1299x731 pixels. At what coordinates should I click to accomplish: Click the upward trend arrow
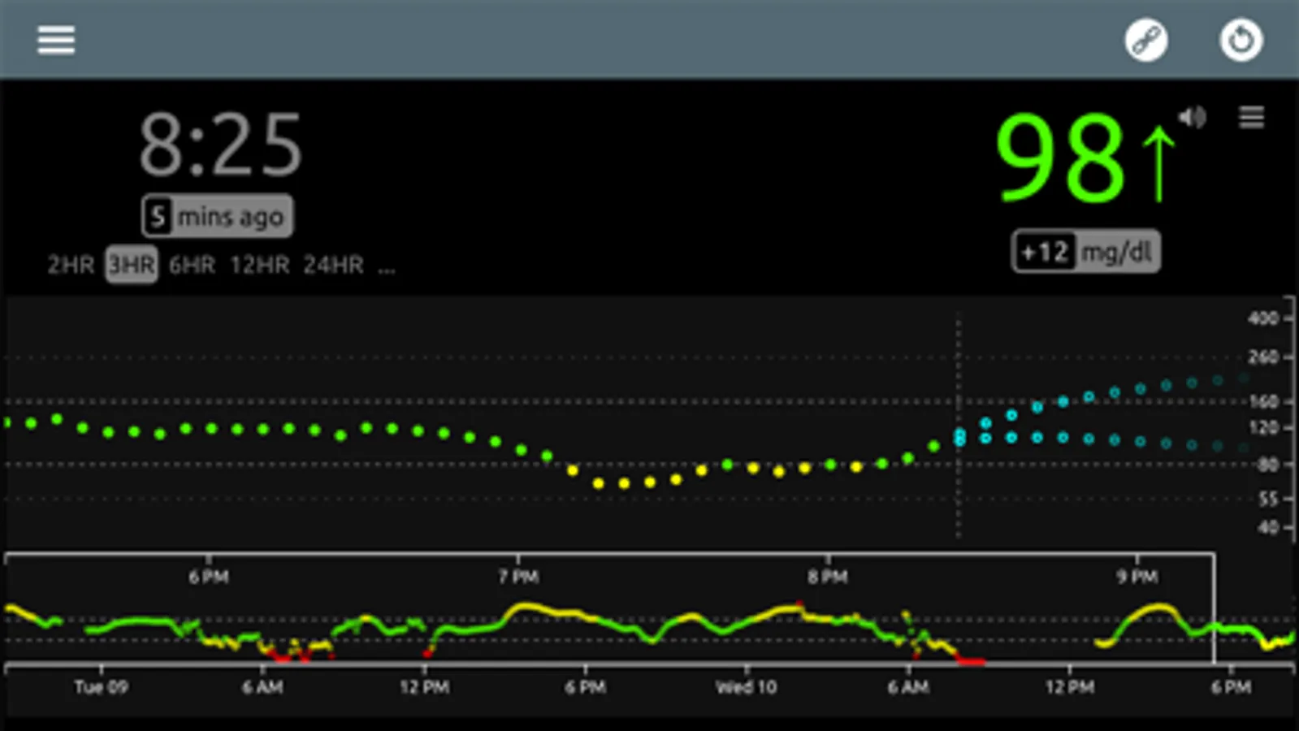(x=1158, y=164)
